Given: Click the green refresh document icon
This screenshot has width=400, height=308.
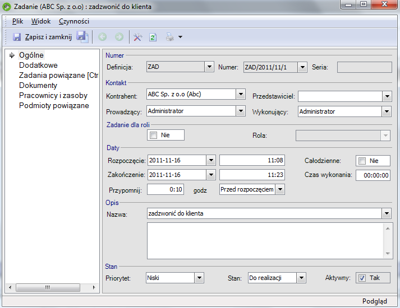Looking at the screenshot, I should [153, 38].
